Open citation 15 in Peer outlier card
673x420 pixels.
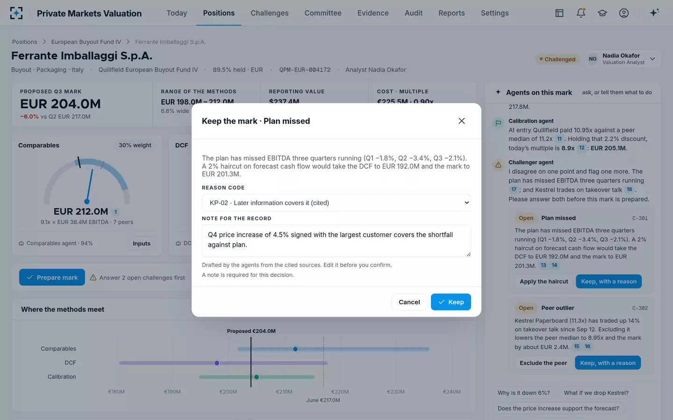577,346
